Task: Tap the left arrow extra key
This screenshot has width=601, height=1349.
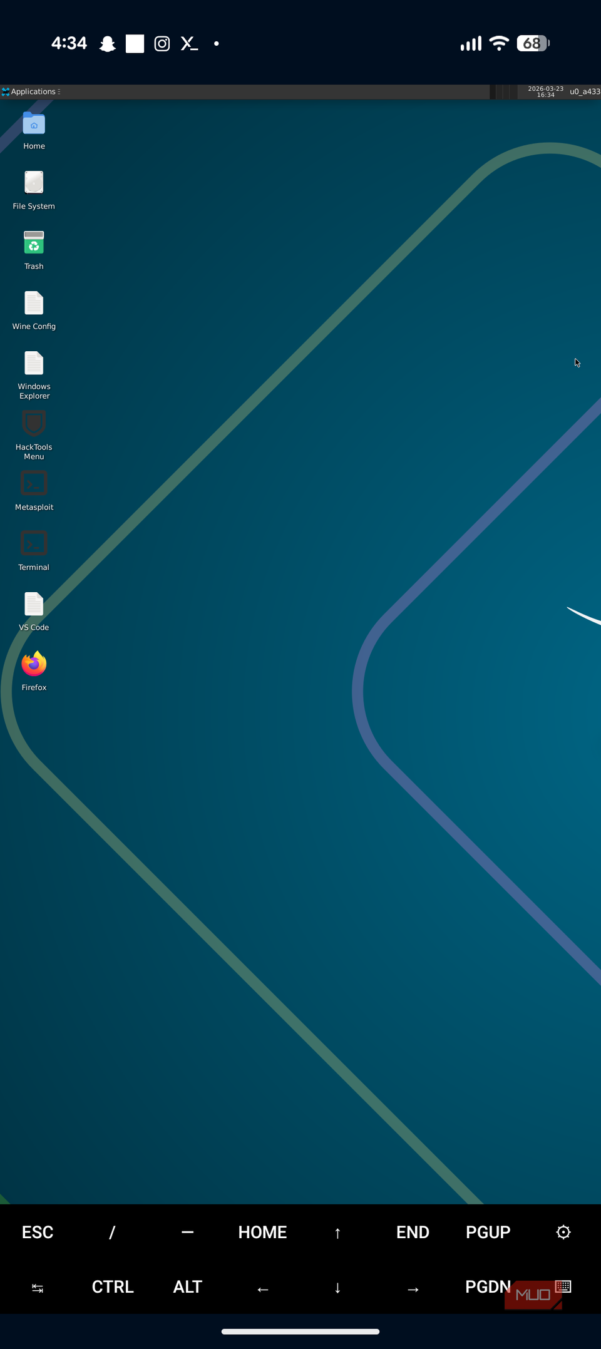Action: pos(262,1288)
